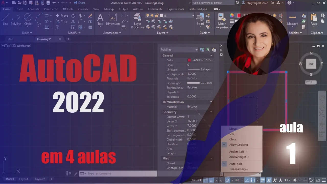Collapse the General section in Properties
Image resolution: width=327 pixels, height=184 pixels.
[211, 55]
